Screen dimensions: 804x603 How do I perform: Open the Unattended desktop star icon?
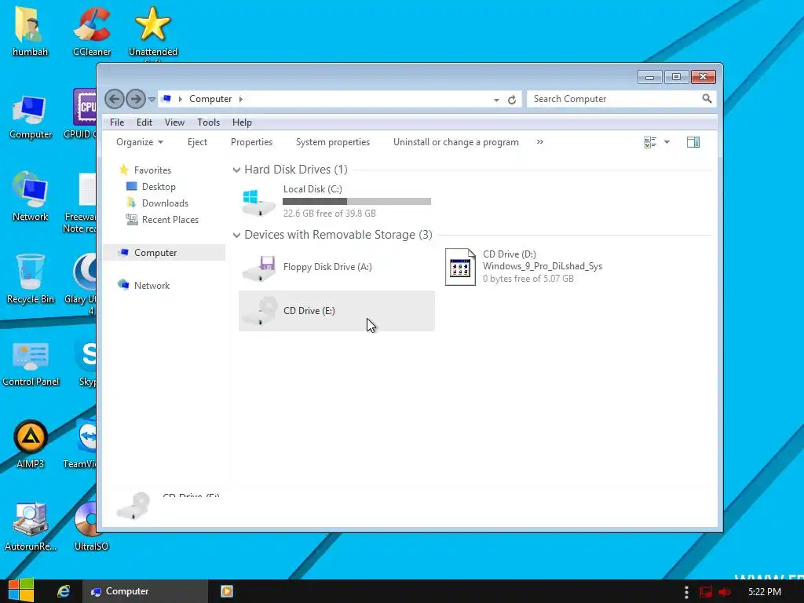153,31
